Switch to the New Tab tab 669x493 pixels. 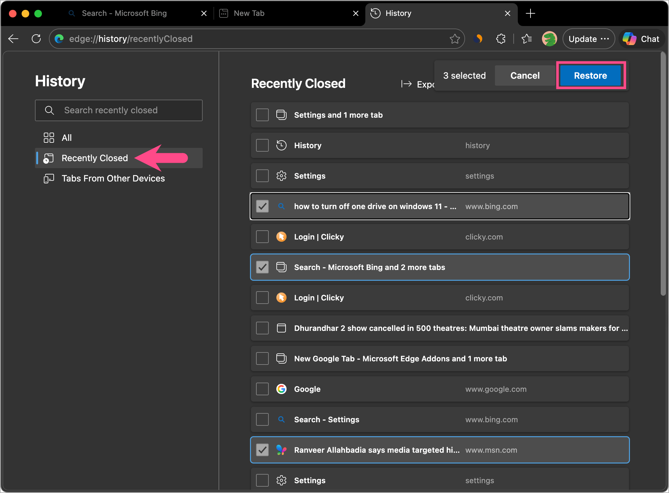pyautogui.click(x=249, y=13)
